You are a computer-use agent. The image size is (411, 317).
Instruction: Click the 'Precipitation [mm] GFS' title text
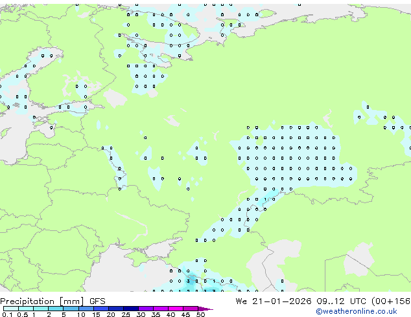coord(53,301)
